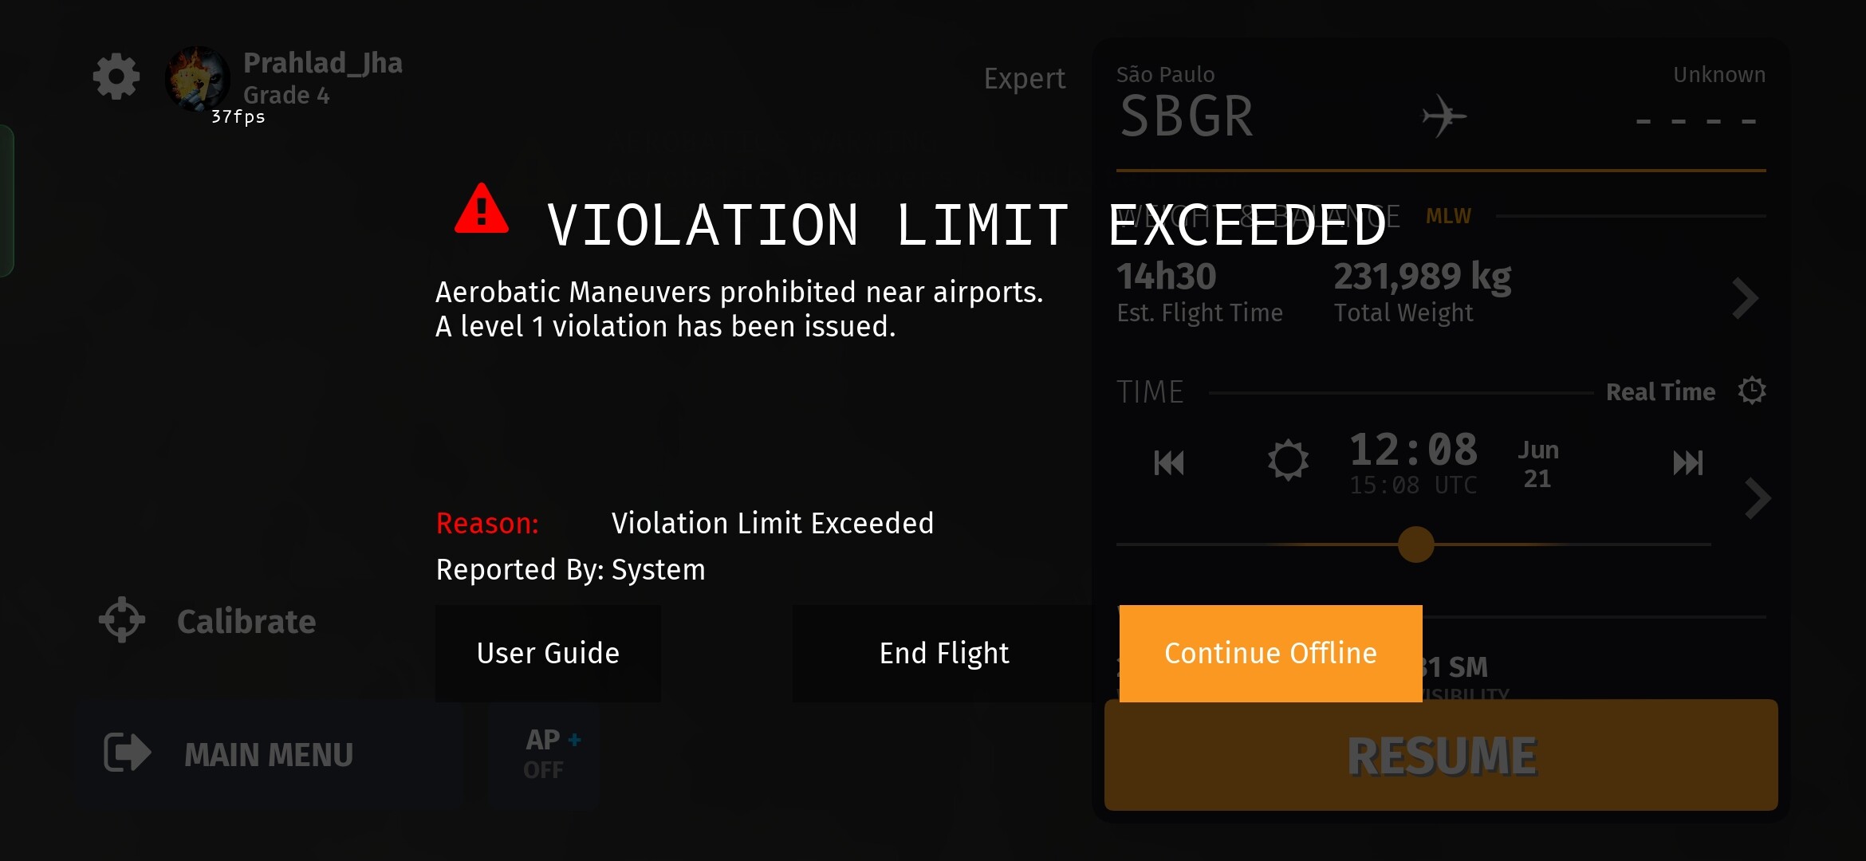Skip the time of day forward
The width and height of the screenshot is (1866, 861).
tap(1688, 462)
